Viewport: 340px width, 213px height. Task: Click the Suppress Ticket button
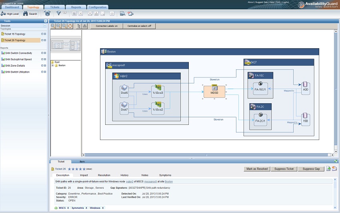(284, 169)
